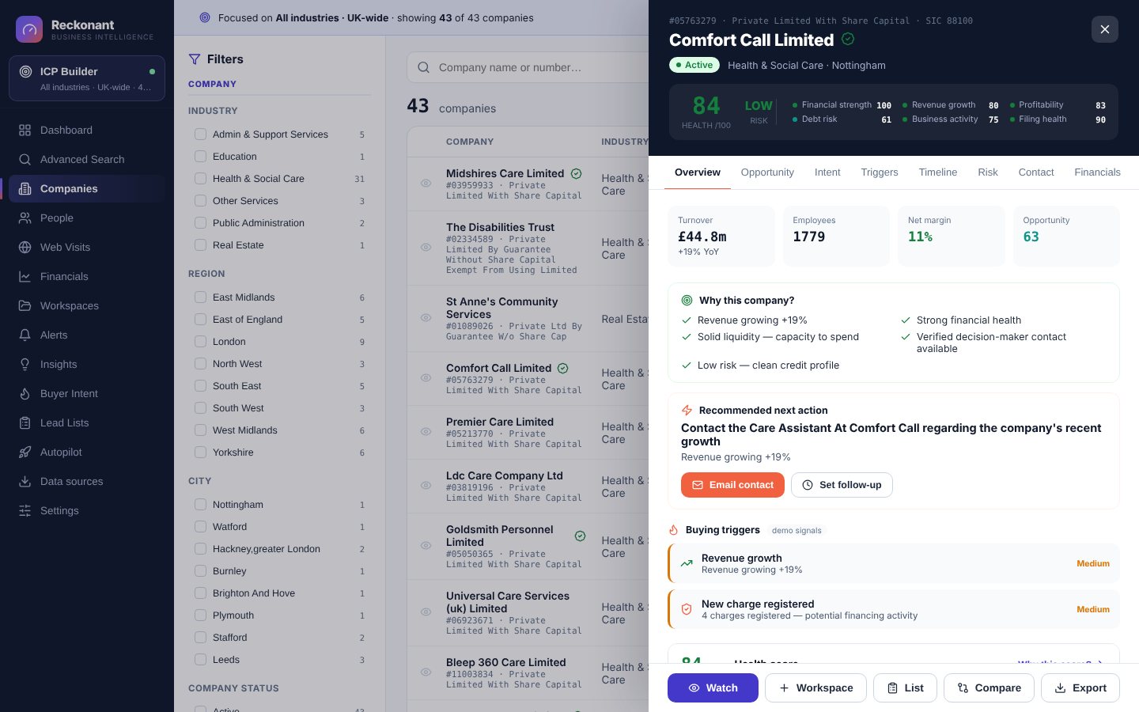Open the ICP Builder selector

point(87,78)
